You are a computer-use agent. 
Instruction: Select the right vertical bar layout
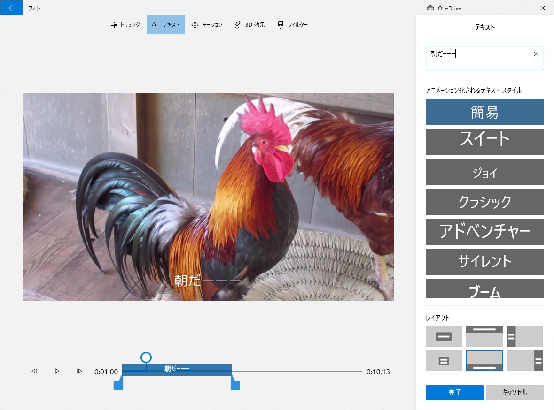pyautogui.click(x=525, y=361)
